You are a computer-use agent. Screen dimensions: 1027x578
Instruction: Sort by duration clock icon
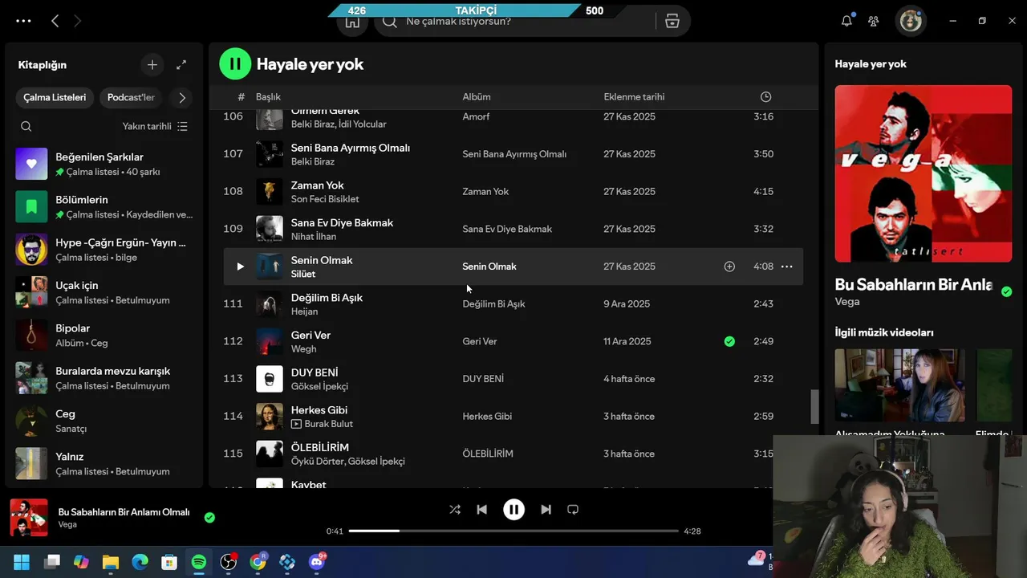765,97
